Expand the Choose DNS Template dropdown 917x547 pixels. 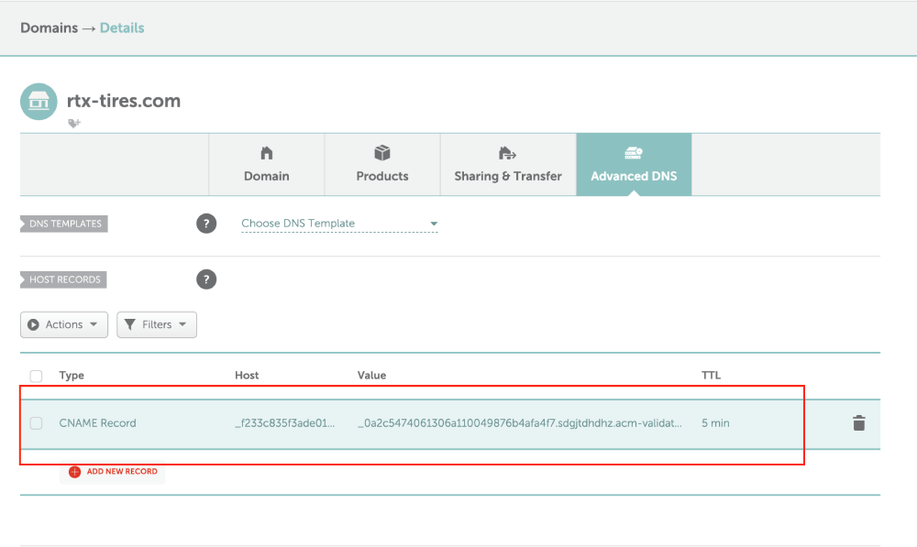coord(339,224)
